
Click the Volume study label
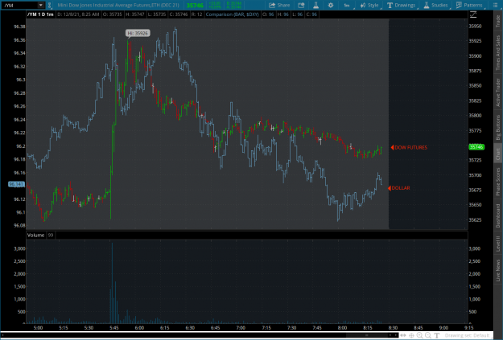35,236
